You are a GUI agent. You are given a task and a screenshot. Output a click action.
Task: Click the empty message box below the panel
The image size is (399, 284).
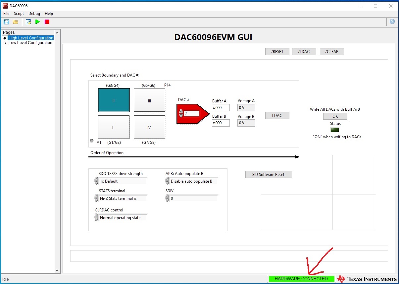[229, 256]
